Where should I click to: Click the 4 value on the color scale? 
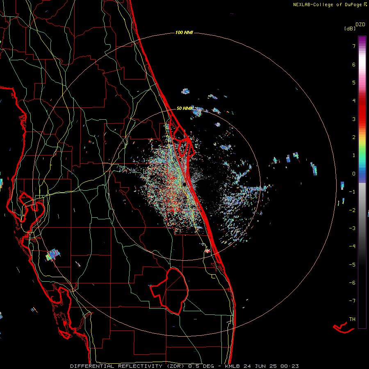(x=354, y=101)
